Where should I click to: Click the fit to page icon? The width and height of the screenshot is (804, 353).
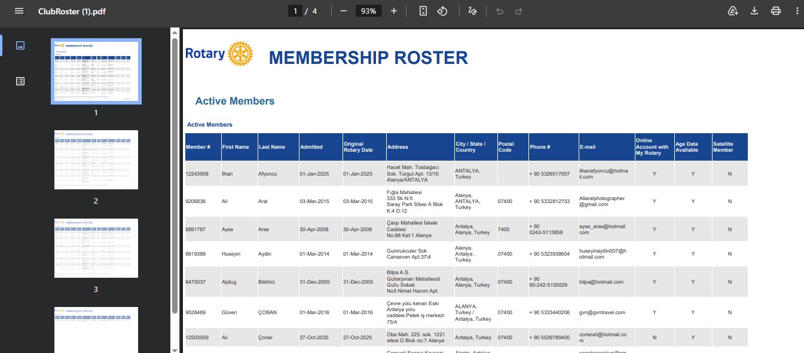point(423,11)
